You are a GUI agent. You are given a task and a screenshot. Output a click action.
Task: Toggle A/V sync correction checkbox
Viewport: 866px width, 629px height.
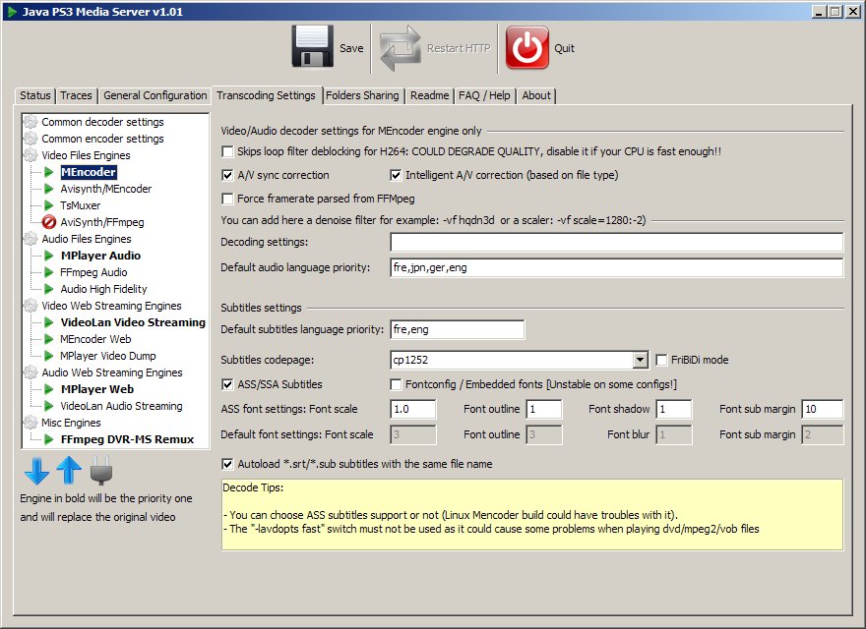click(228, 176)
